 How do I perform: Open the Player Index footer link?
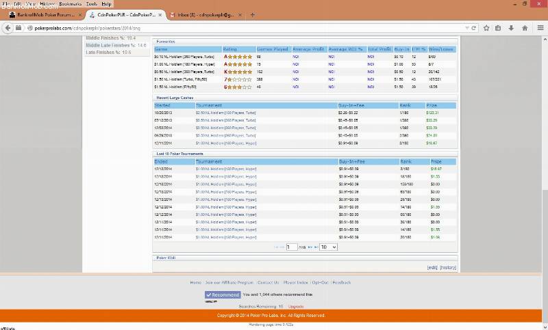[296, 283]
